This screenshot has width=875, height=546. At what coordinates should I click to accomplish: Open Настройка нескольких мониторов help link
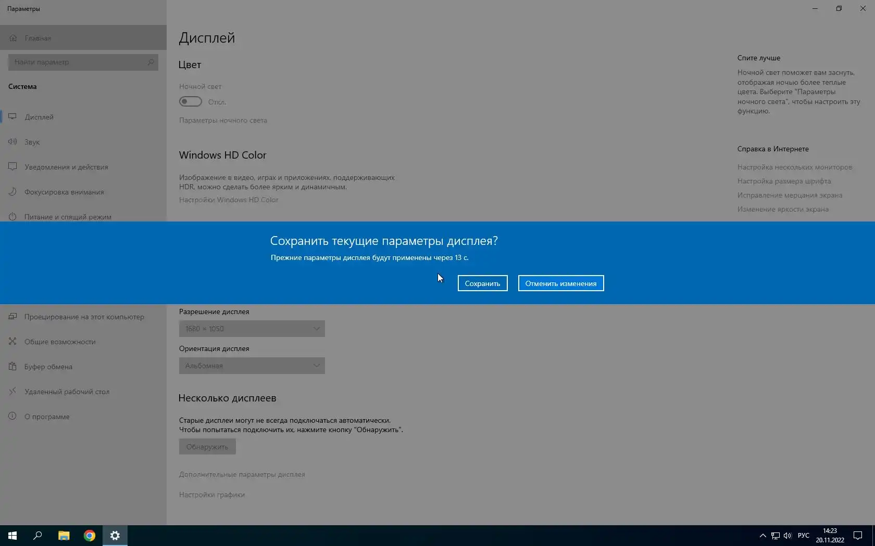(795, 167)
